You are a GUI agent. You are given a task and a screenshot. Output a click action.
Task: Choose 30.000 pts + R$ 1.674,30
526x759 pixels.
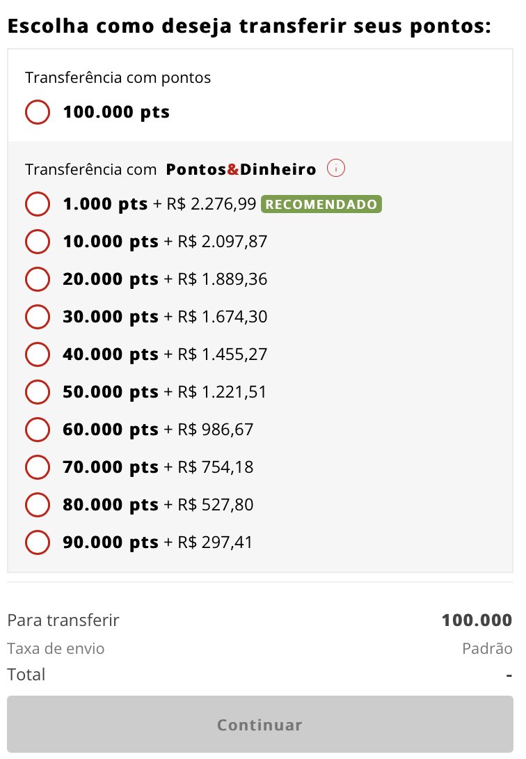pos(38,317)
